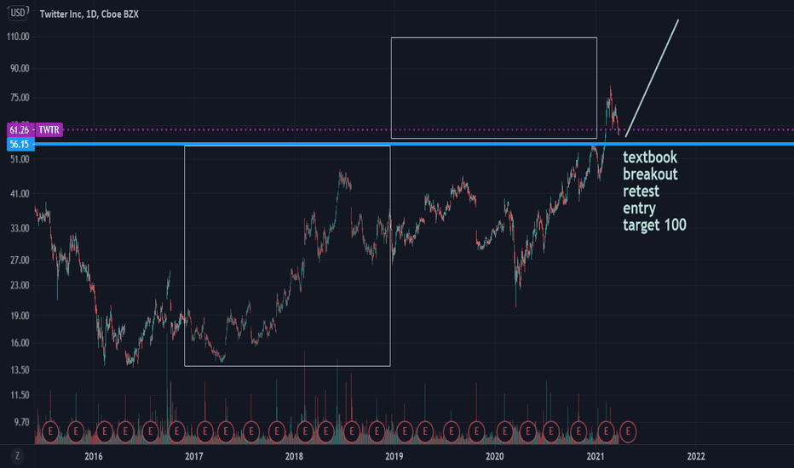
Task: Select the 'target 100' annotation text
Action: pyautogui.click(x=655, y=225)
